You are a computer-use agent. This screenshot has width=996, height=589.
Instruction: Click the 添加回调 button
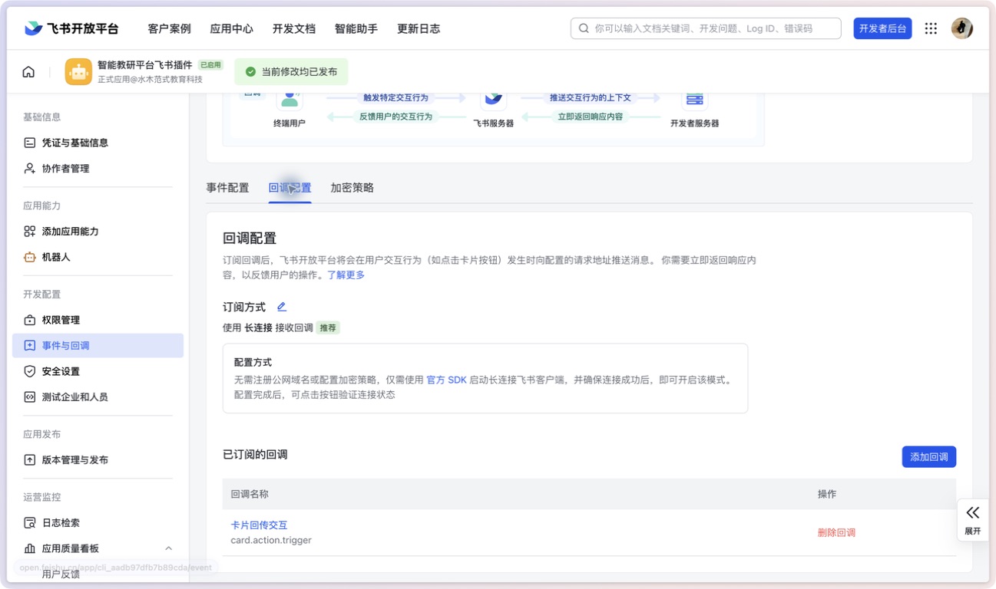[928, 456]
